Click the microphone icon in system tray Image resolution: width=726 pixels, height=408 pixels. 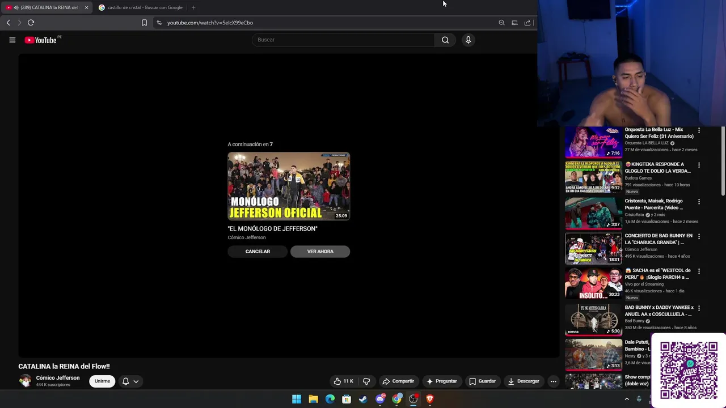pos(639,399)
